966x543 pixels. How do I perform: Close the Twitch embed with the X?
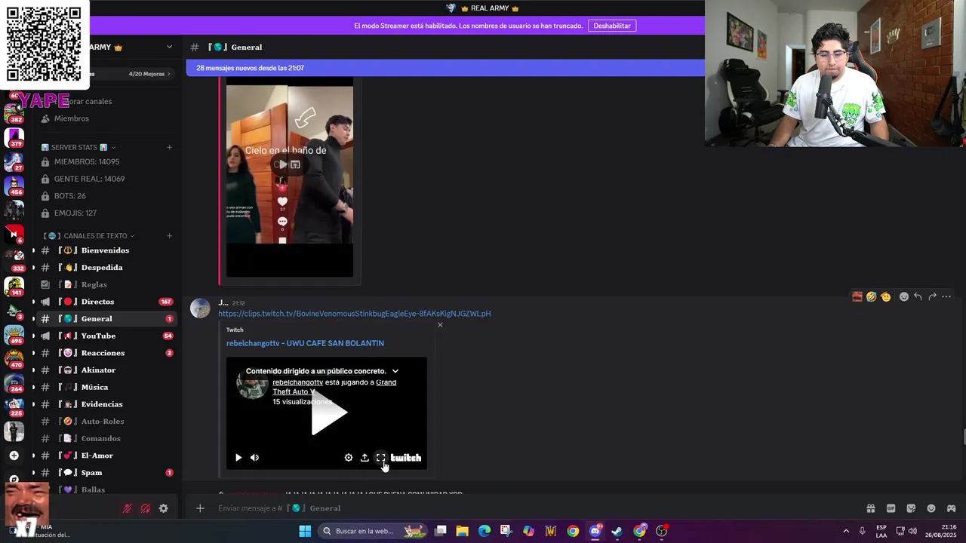click(x=440, y=325)
